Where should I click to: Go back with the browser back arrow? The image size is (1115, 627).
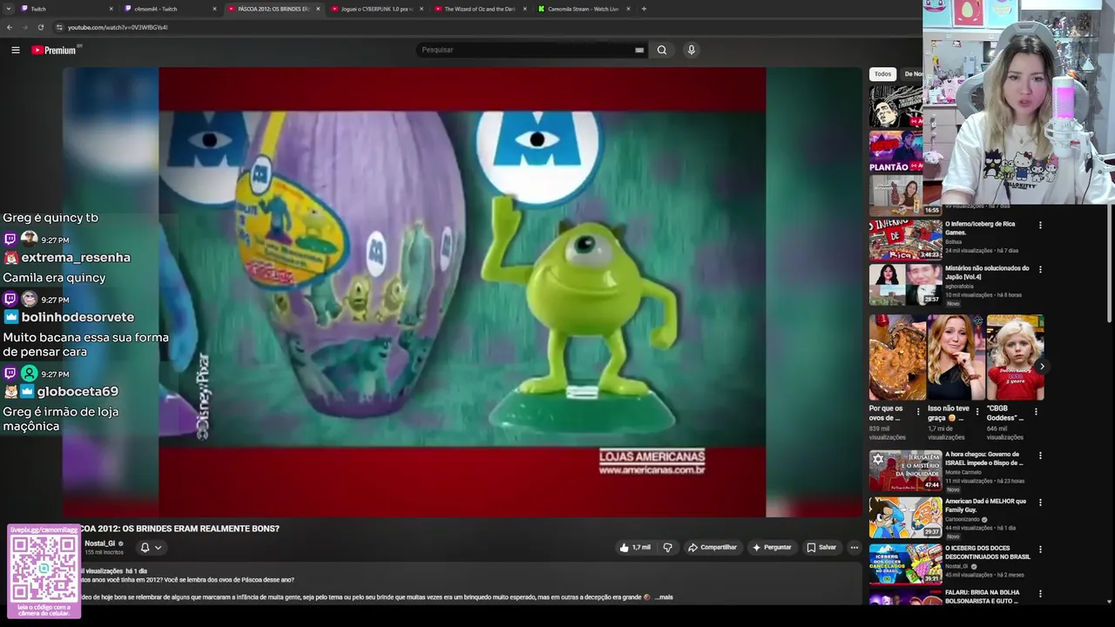(10, 27)
